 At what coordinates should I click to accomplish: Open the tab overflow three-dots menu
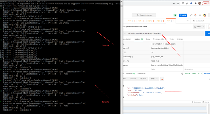tap(188, 21)
